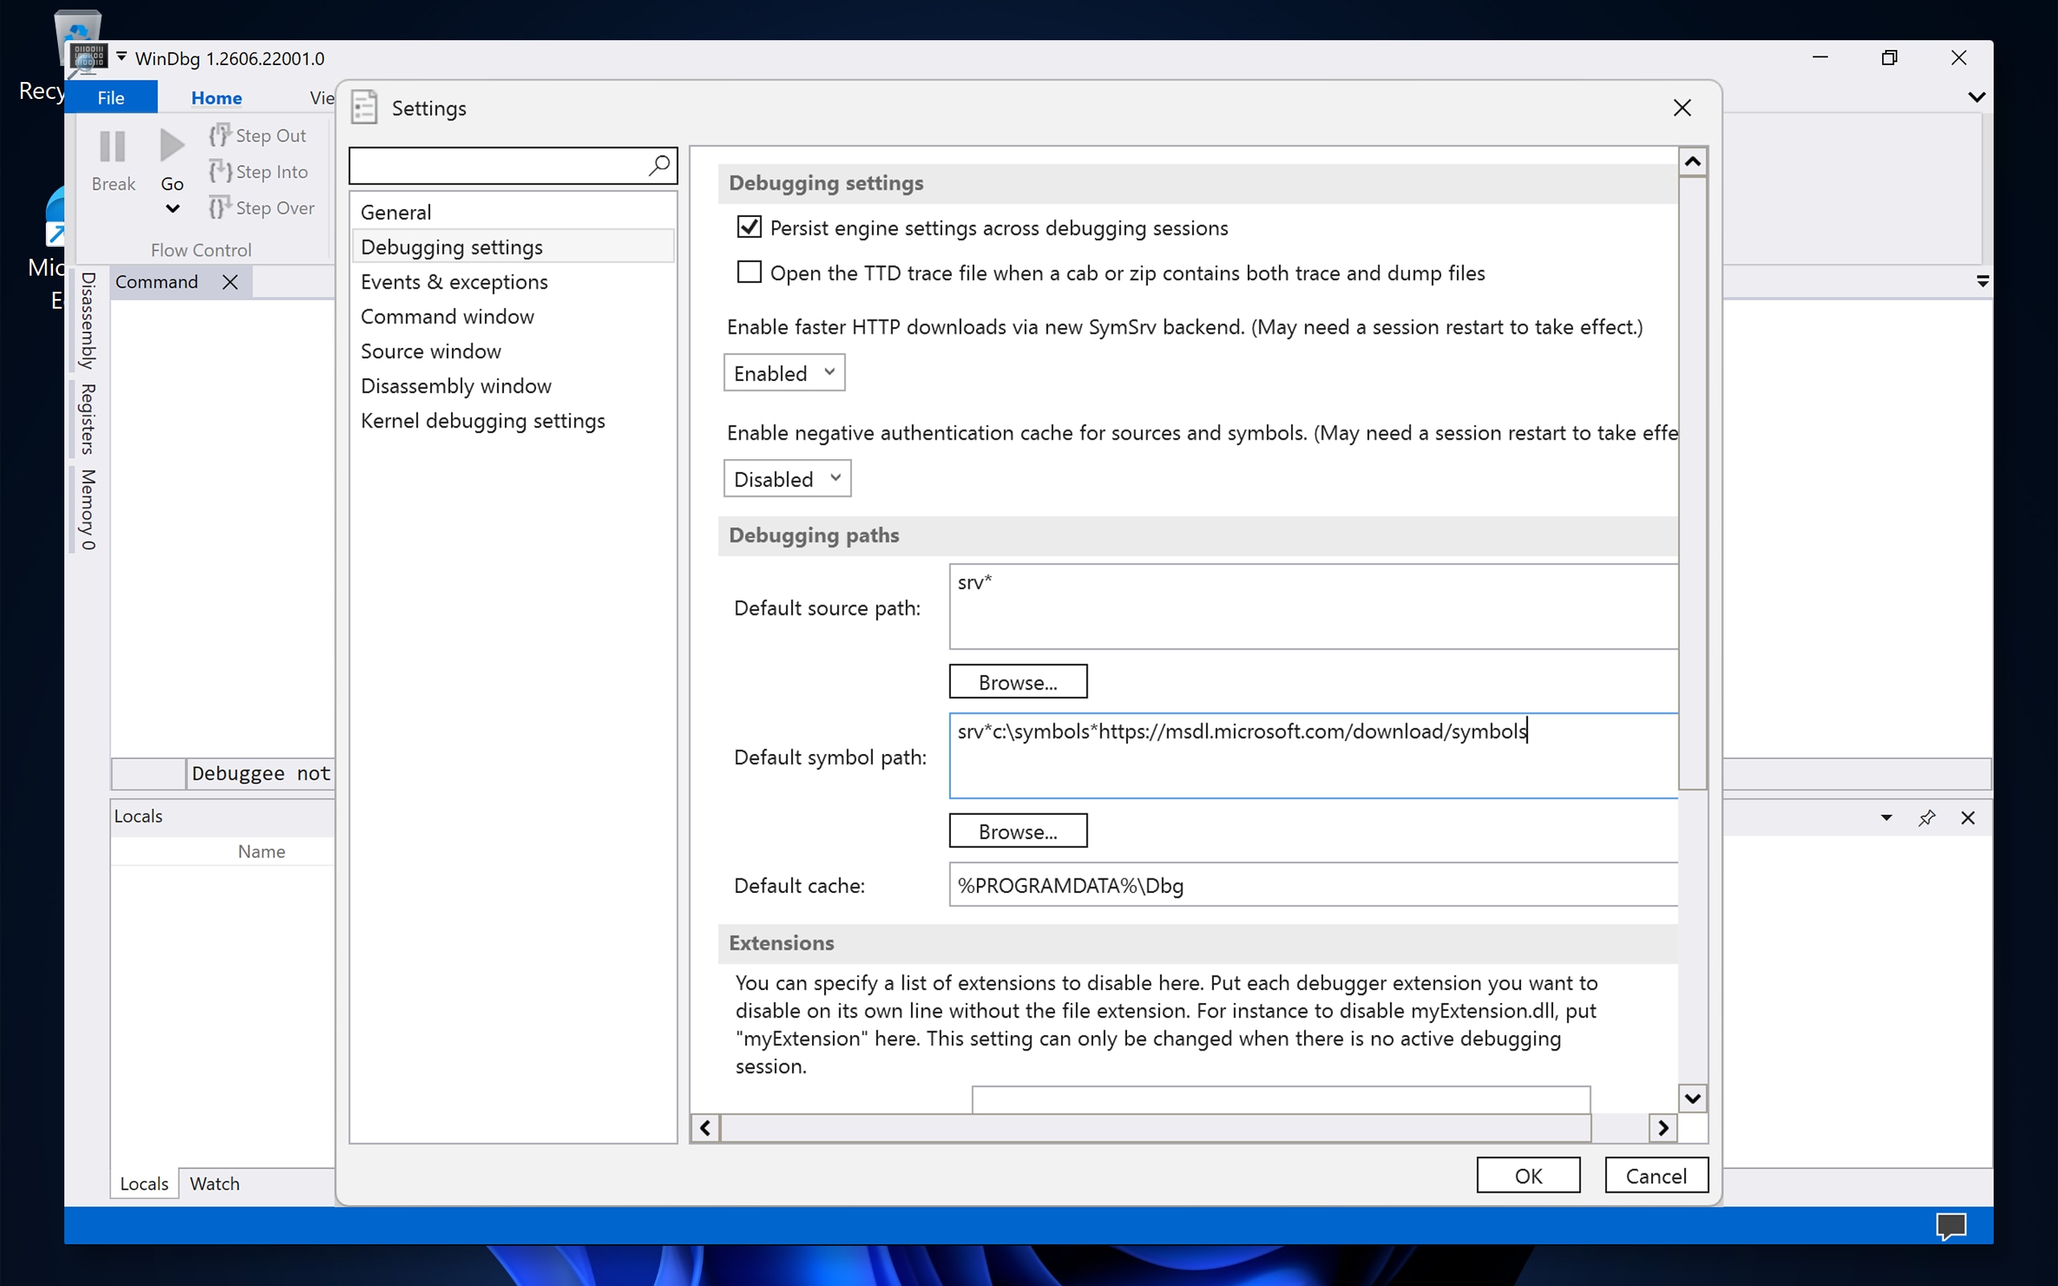The image size is (2058, 1286).
Task: Click the Debuggee not connected status text
Action: tap(261, 773)
